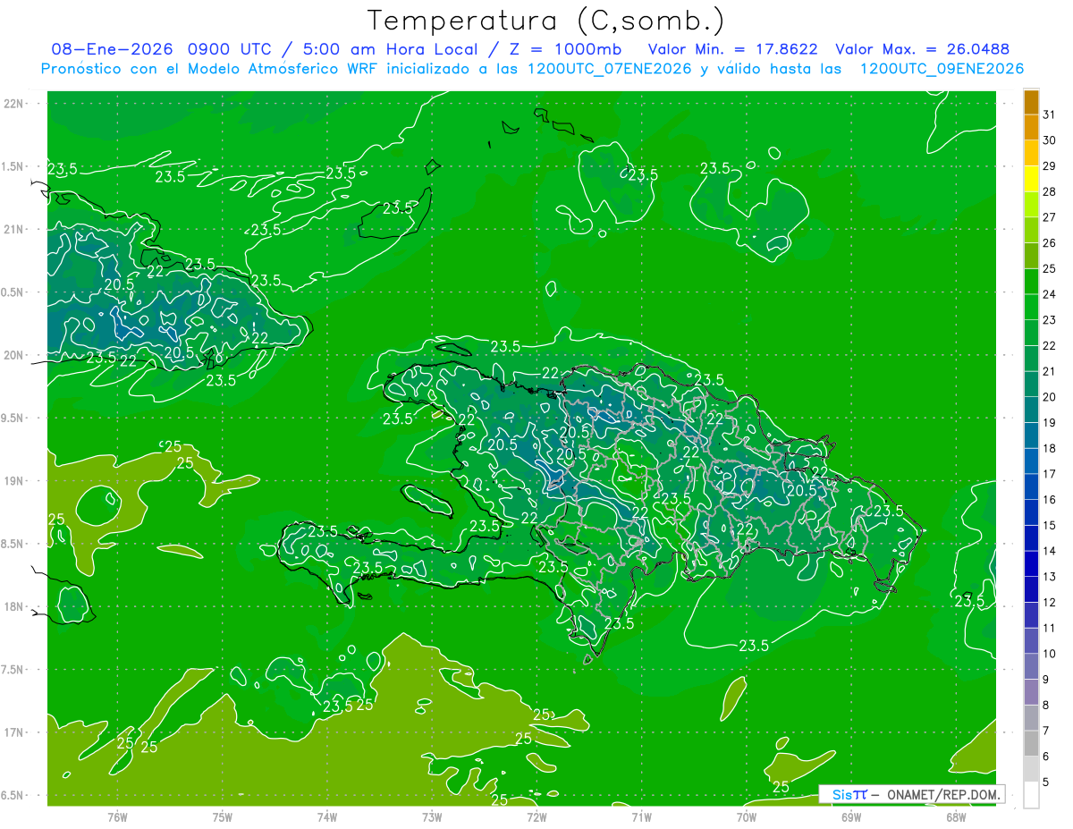The image size is (1073, 829).
Task: Click the "18N" latitude axis label
Action: coord(13,606)
